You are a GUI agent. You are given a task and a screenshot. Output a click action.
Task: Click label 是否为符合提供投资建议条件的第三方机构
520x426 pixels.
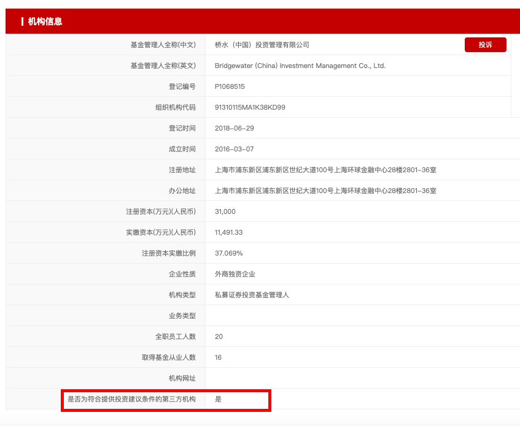pyautogui.click(x=131, y=399)
